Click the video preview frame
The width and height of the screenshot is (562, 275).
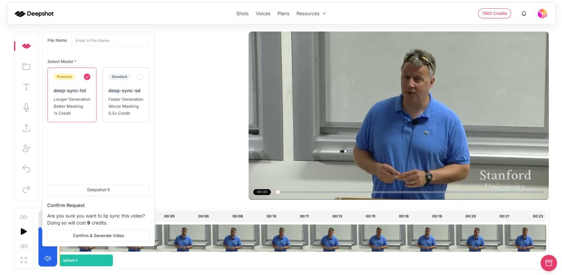399,116
